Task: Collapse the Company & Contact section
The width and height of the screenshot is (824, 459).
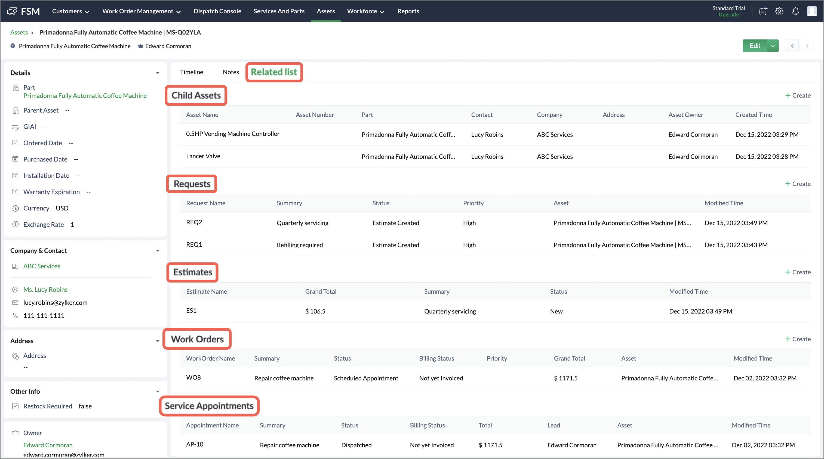Action: coord(157,251)
